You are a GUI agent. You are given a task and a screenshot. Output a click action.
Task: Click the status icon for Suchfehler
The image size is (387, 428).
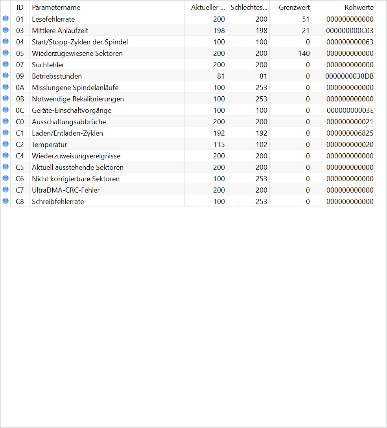click(6, 64)
